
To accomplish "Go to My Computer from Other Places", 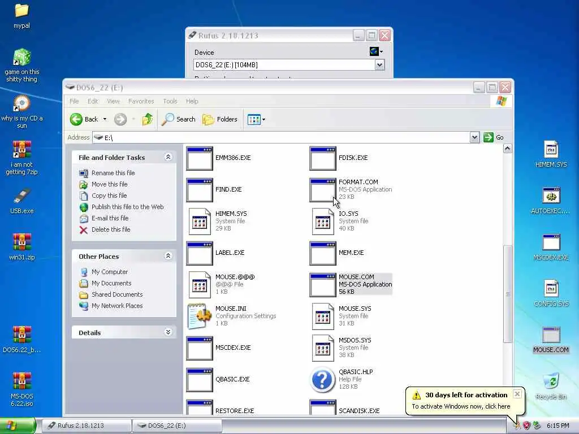I will pos(110,272).
